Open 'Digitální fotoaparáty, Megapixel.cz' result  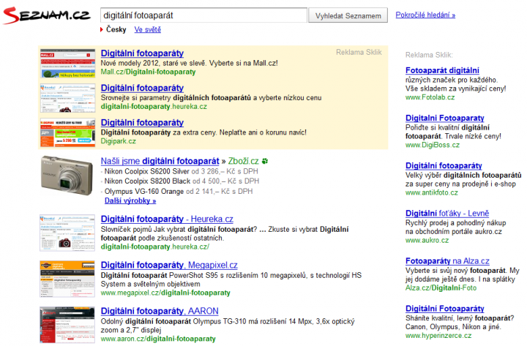(169, 265)
